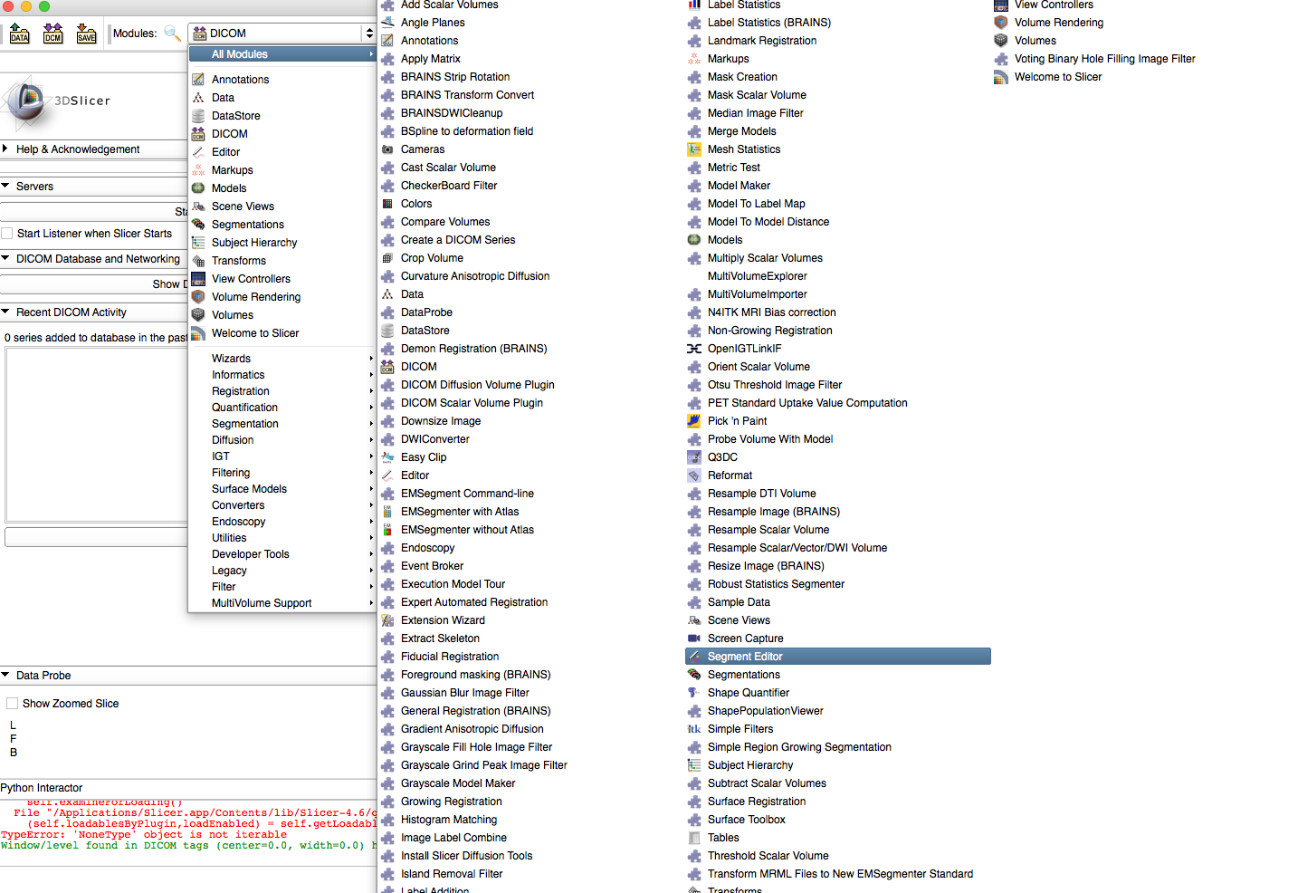Open the Surface Models category submenu
Image resolution: width=1298 pixels, height=893 pixels.
tap(282, 489)
